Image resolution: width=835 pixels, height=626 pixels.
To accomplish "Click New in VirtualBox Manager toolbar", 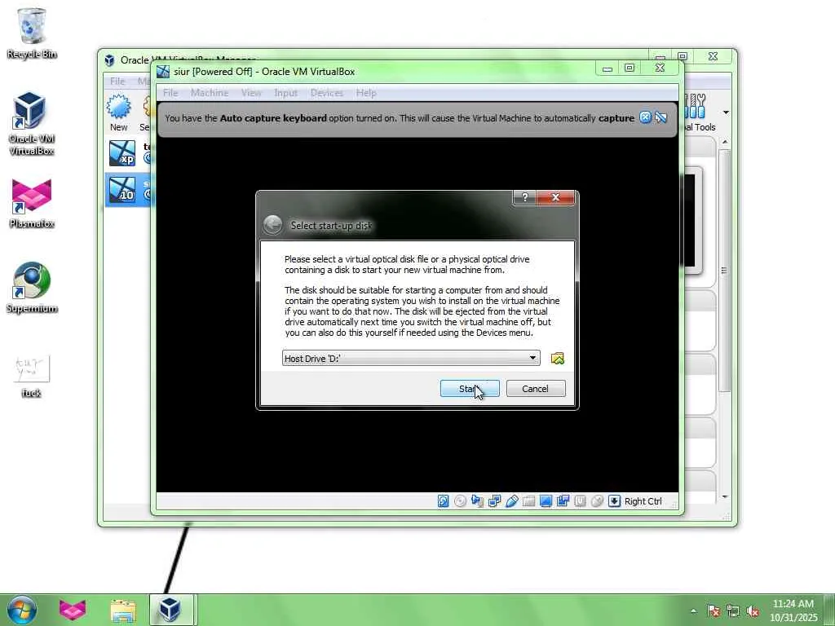I will (118, 113).
